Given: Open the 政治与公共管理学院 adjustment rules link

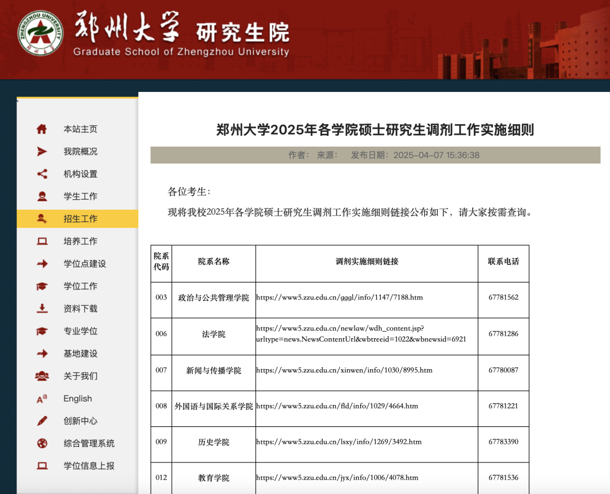Looking at the screenshot, I should click(x=339, y=297).
